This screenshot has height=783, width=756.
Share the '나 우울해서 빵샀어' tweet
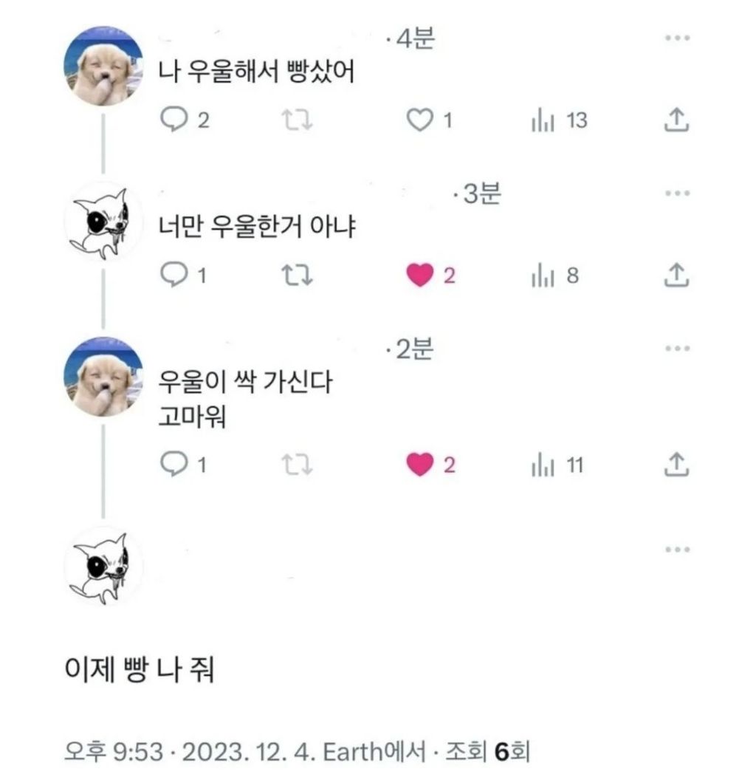click(676, 120)
